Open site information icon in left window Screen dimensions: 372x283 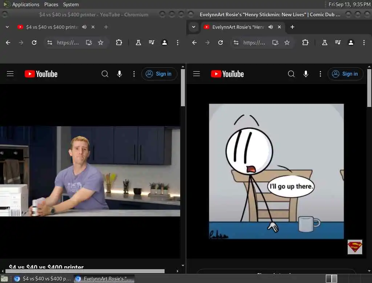[x=49, y=43]
